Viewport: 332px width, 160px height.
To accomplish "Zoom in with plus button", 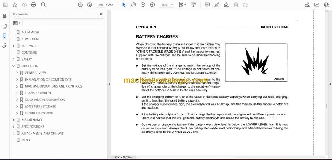I will pos(152,5).
